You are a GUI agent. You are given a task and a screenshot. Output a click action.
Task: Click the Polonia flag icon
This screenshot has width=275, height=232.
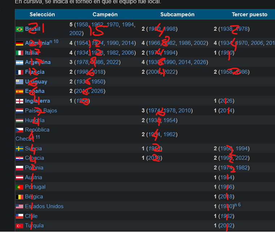click(20, 168)
